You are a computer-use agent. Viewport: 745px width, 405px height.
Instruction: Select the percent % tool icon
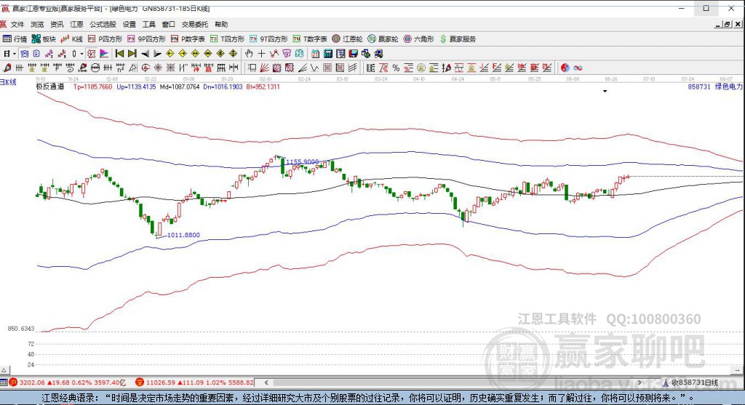coord(396,68)
